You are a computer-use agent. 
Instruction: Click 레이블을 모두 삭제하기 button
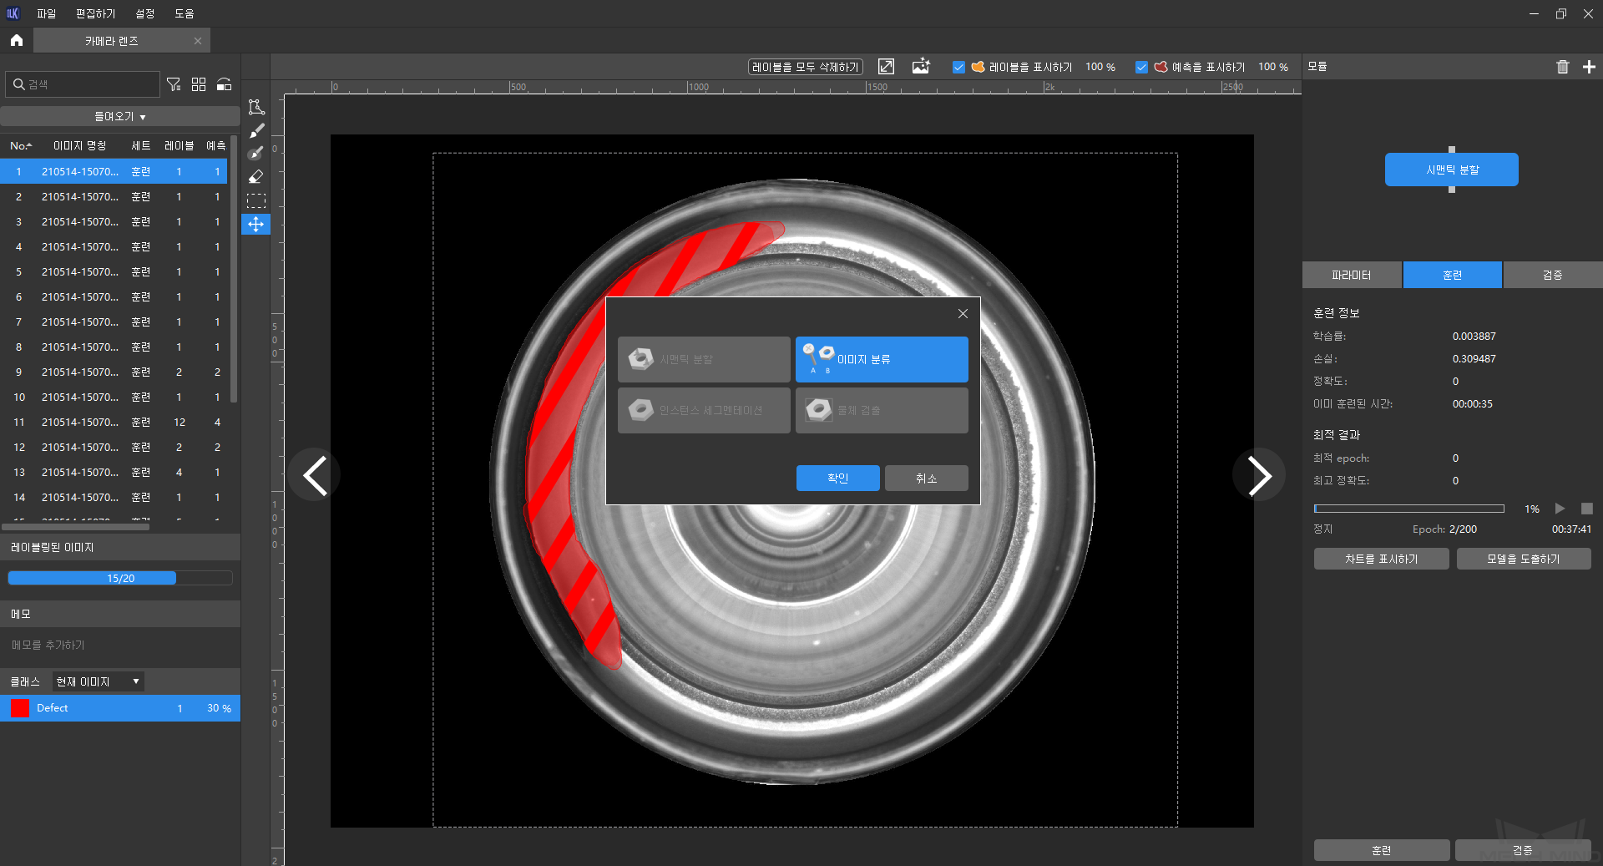click(x=805, y=67)
